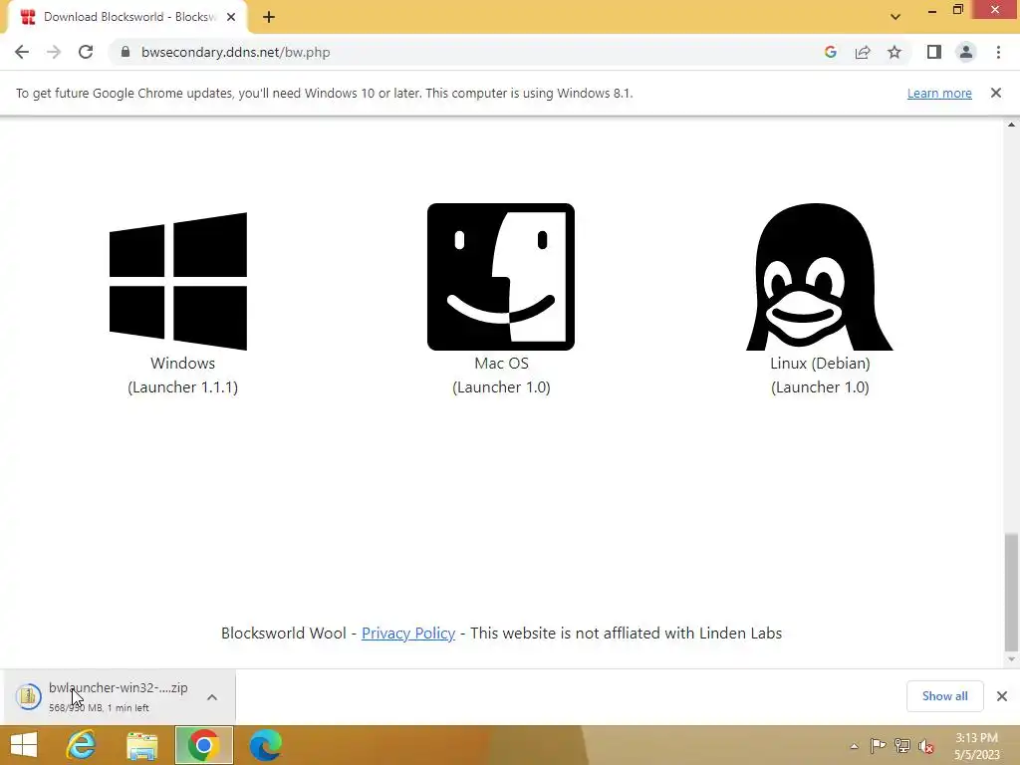Click the scrollbar up arrow
Image resolution: width=1020 pixels, height=765 pixels.
click(1011, 125)
